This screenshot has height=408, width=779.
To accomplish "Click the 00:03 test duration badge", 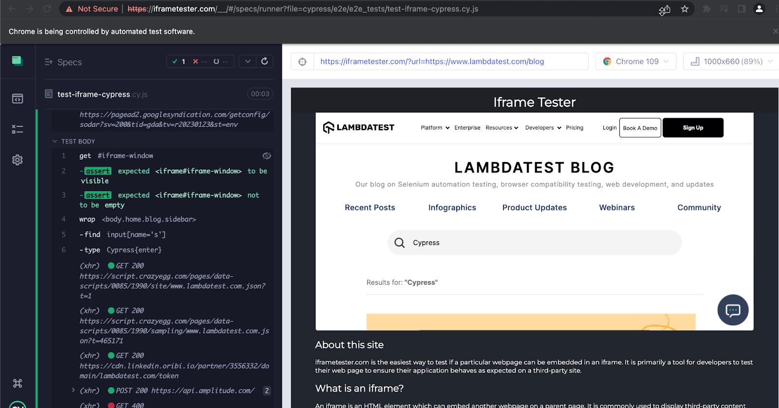I will pyautogui.click(x=260, y=94).
